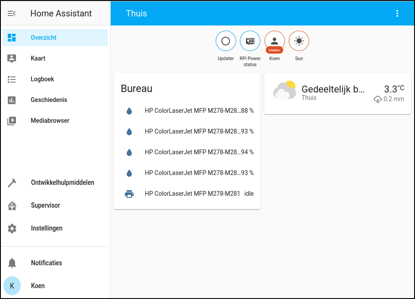Image resolution: width=415 pixels, height=299 pixels.
Task: Click the water drop icon beside 94 %
Action: point(129,153)
